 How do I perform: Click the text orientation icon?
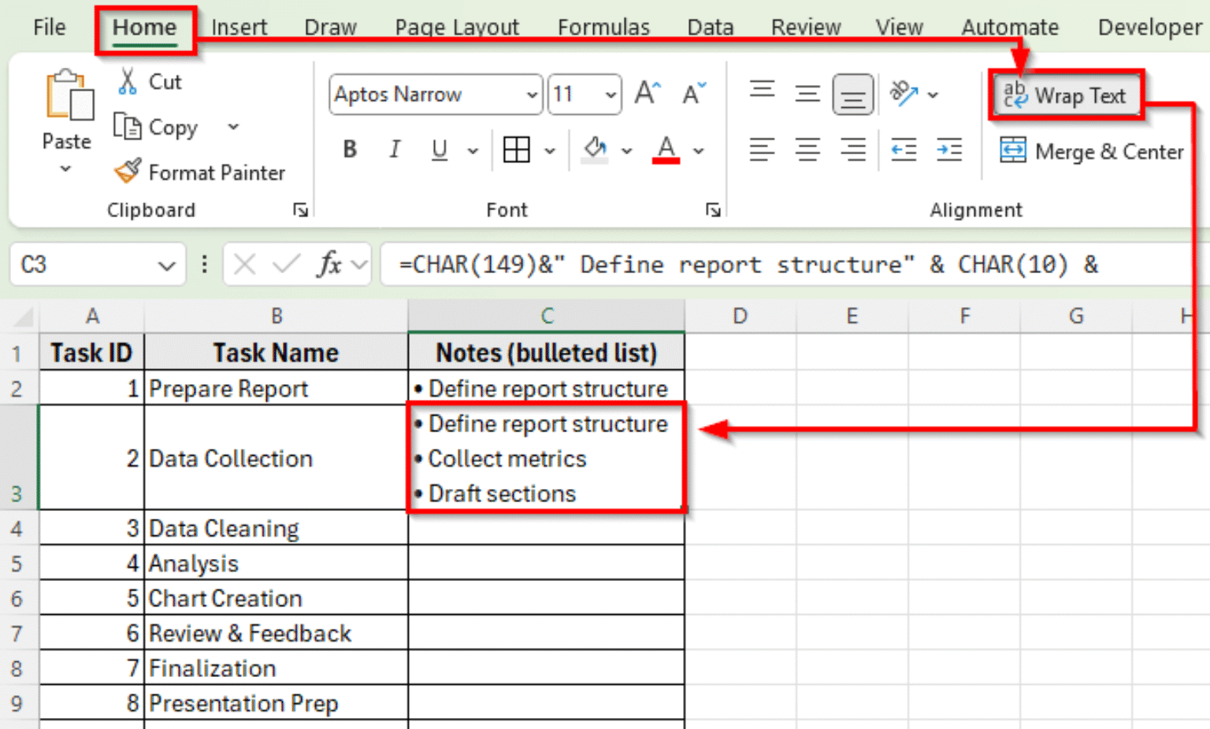click(x=904, y=94)
